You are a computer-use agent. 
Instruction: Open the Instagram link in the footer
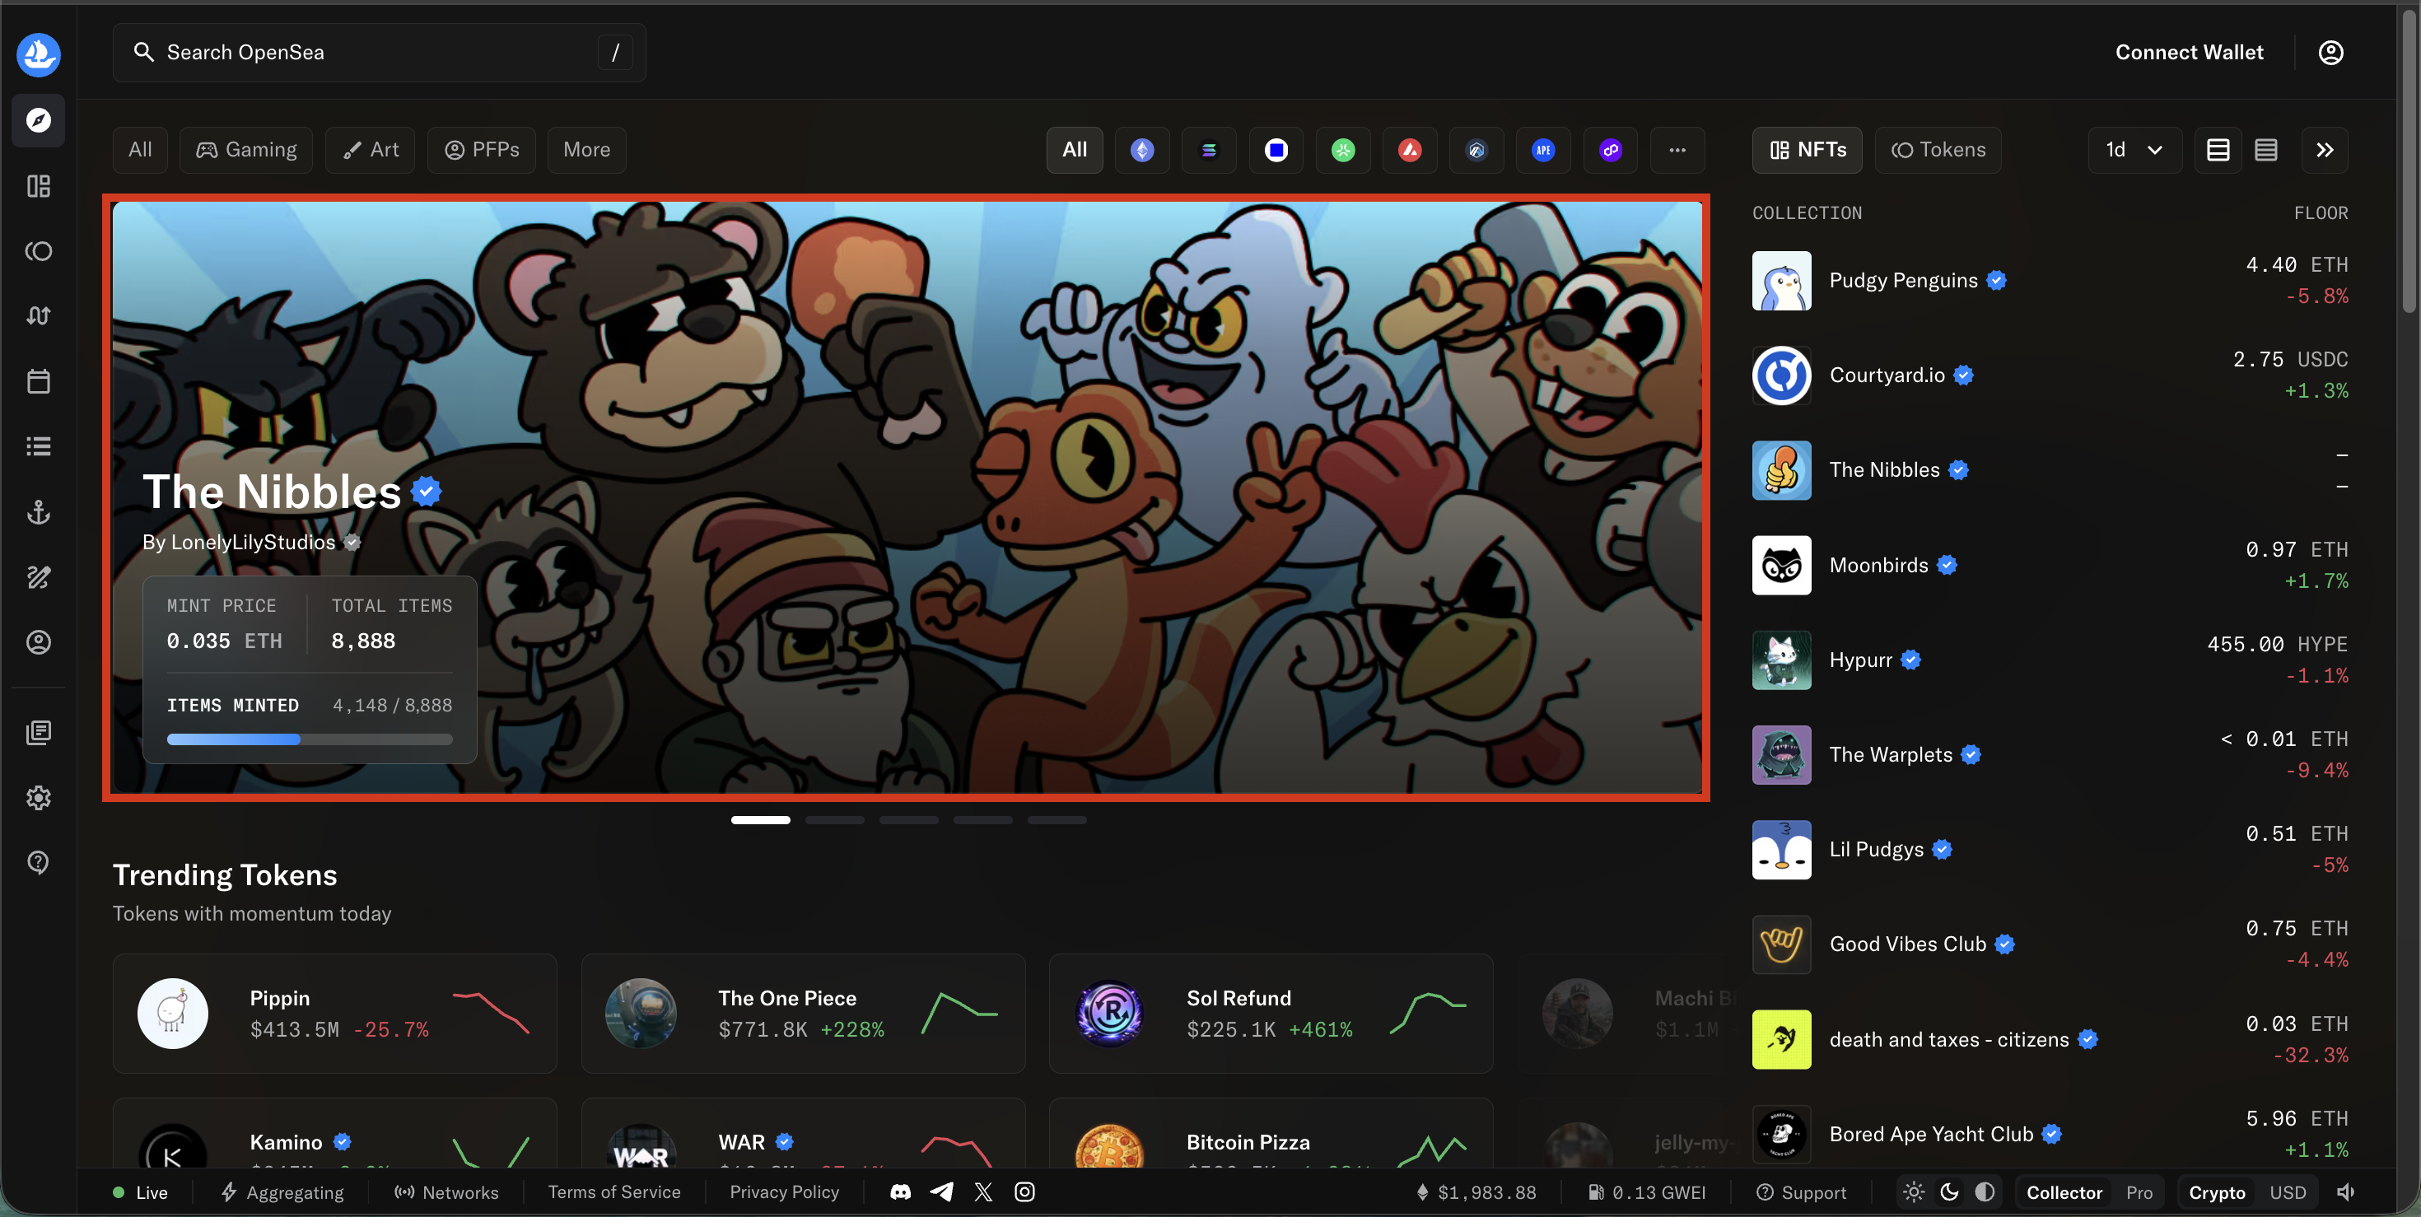point(1024,1191)
